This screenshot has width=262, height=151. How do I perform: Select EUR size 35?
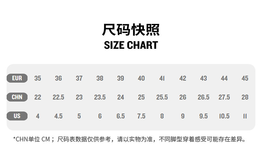click(38, 78)
